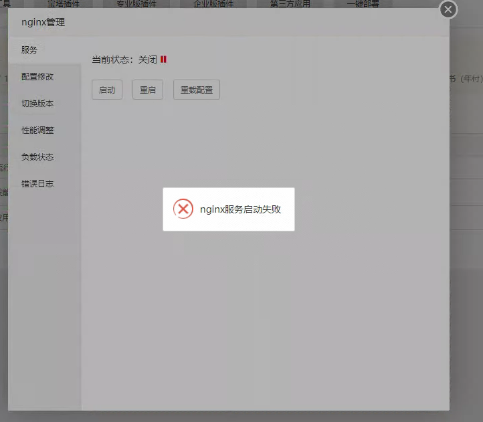The height and width of the screenshot is (422, 483).
Task: Open the 服务 tab in the sidebar
Action: (x=45, y=50)
